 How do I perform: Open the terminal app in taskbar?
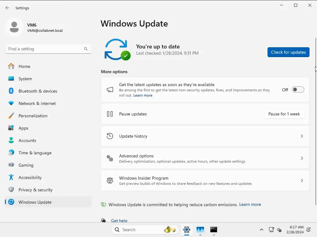coord(214,230)
